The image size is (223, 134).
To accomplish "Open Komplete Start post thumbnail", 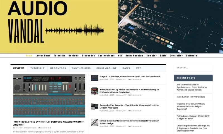I will 94,91.
